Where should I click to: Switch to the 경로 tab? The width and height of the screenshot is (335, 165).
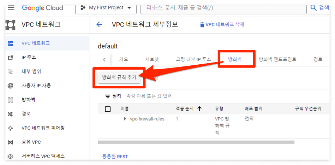pyautogui.click(x=318, y=59)
